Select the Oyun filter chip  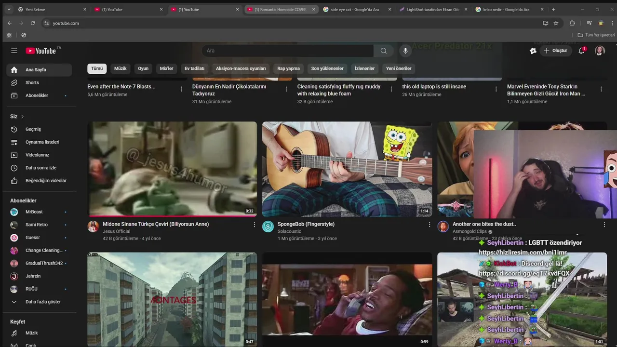(143, 68)
